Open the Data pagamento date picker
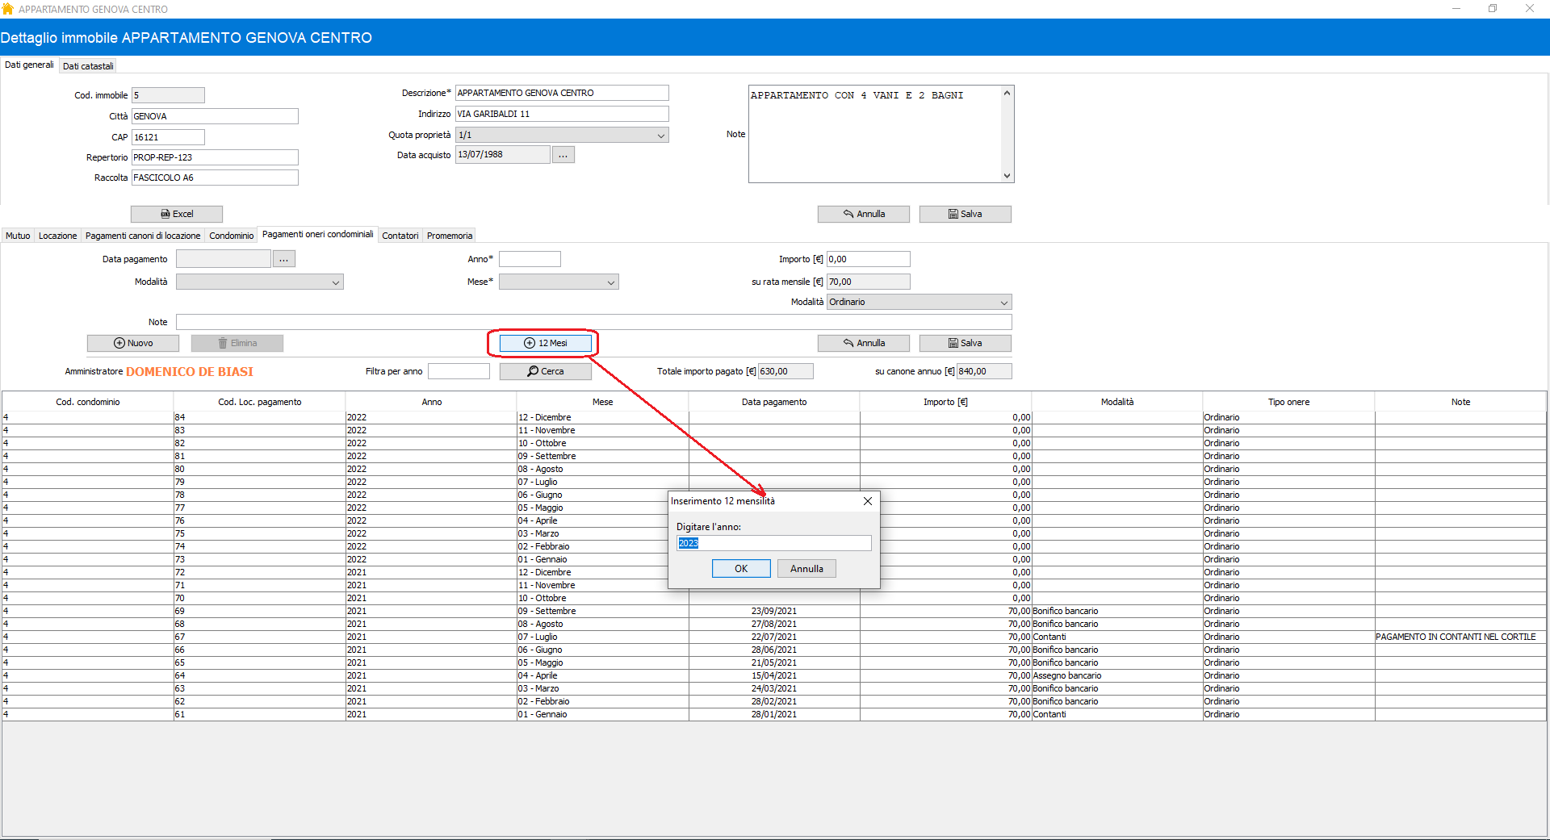 [283, 259]
